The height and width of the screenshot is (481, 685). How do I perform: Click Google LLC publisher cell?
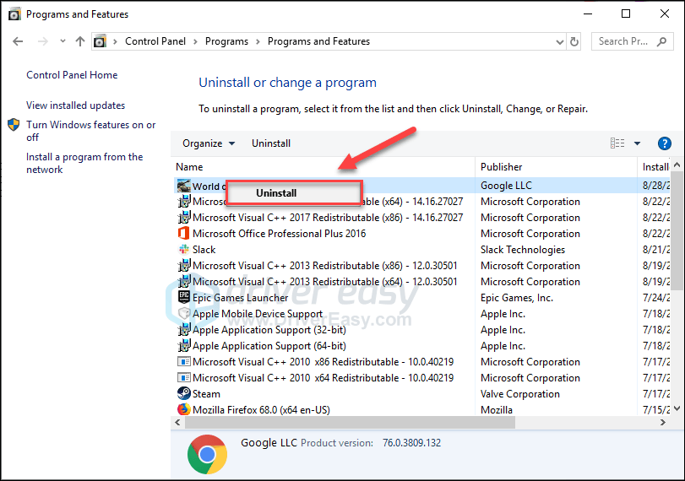506,186
